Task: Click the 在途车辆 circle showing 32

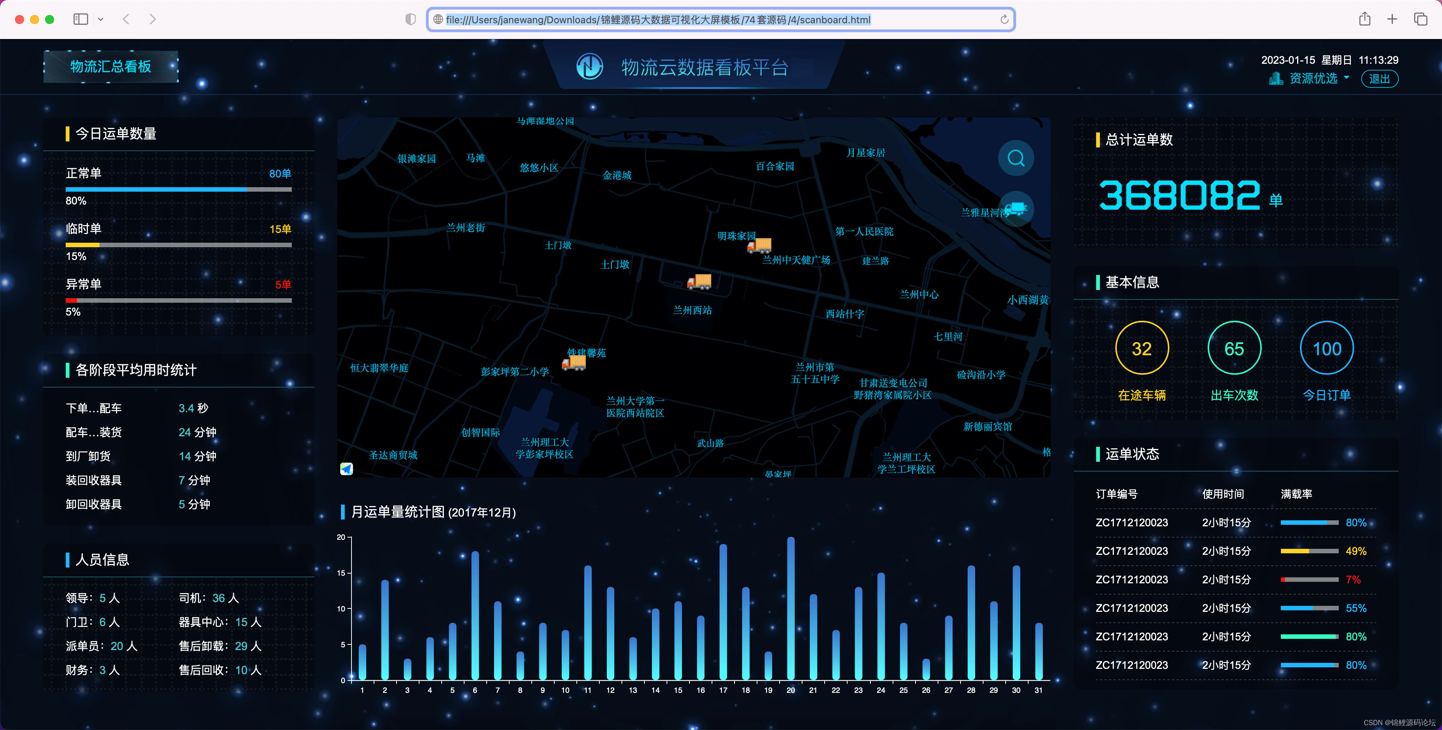Action: [x=1142, y=348]
